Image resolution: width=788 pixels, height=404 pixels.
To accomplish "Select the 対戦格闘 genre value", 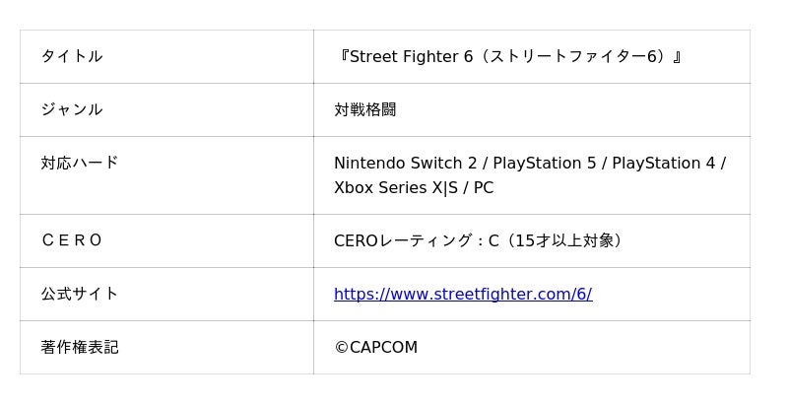I will point(364,109).
